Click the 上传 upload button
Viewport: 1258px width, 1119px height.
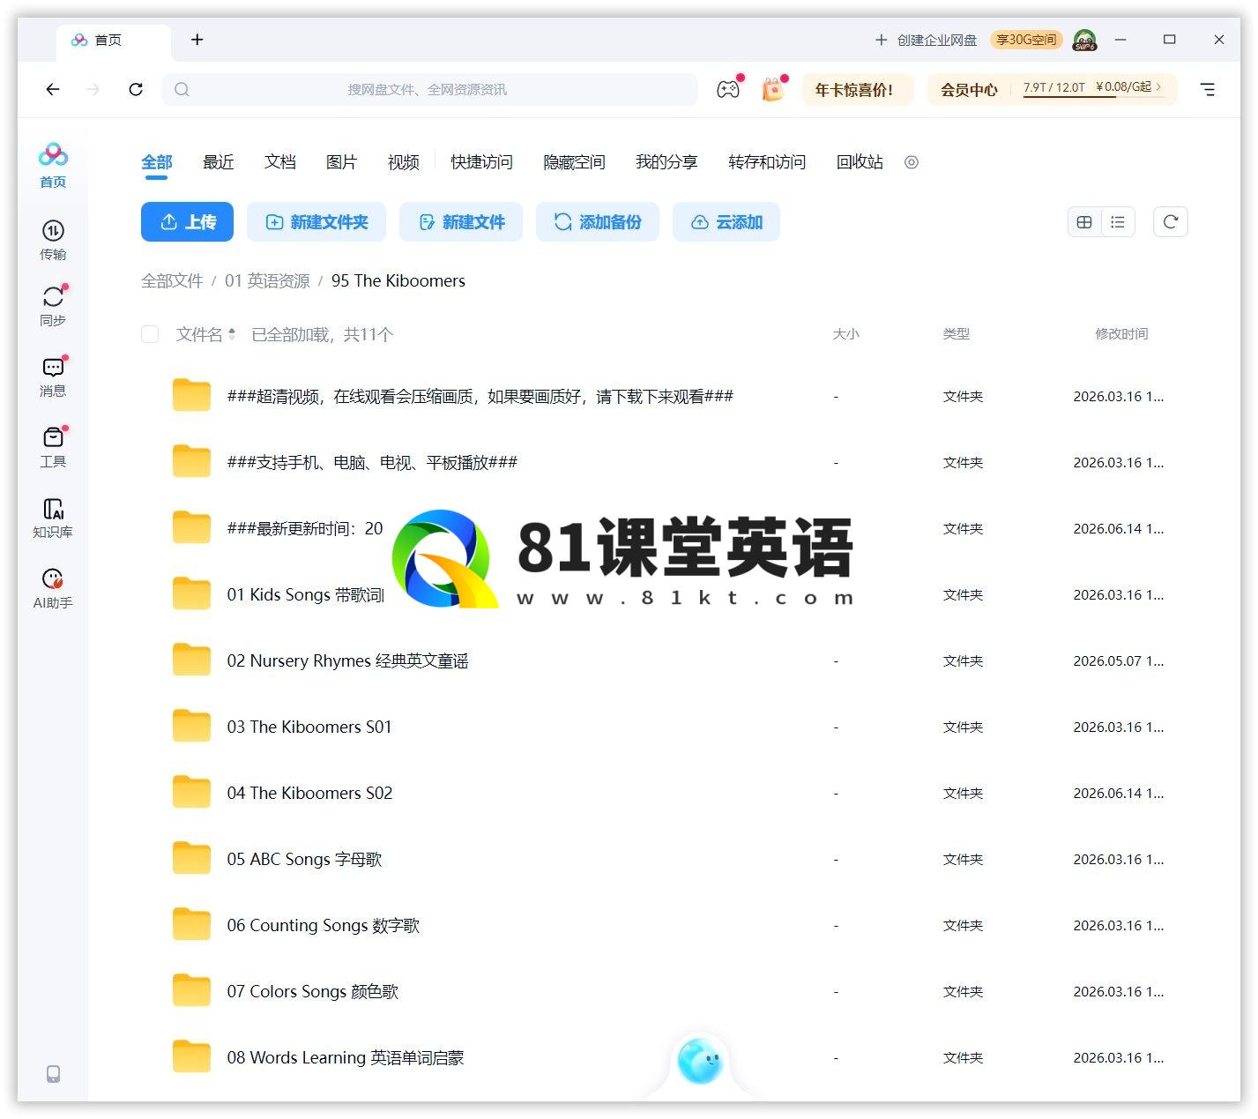(x=187, y=222)
